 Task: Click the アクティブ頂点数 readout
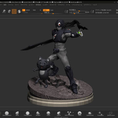[103, 10]
